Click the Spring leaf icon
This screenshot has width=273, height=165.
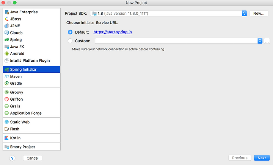click(x=7, y=40)
